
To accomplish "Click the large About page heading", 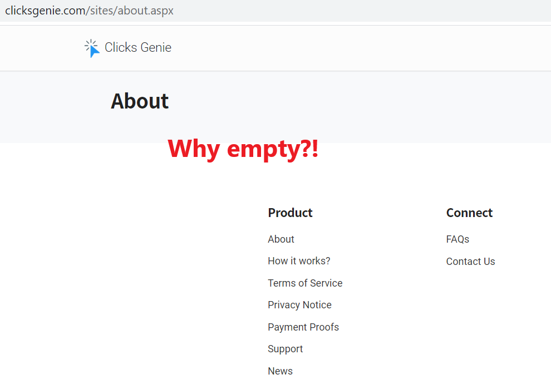I will (x=140, y=101).
